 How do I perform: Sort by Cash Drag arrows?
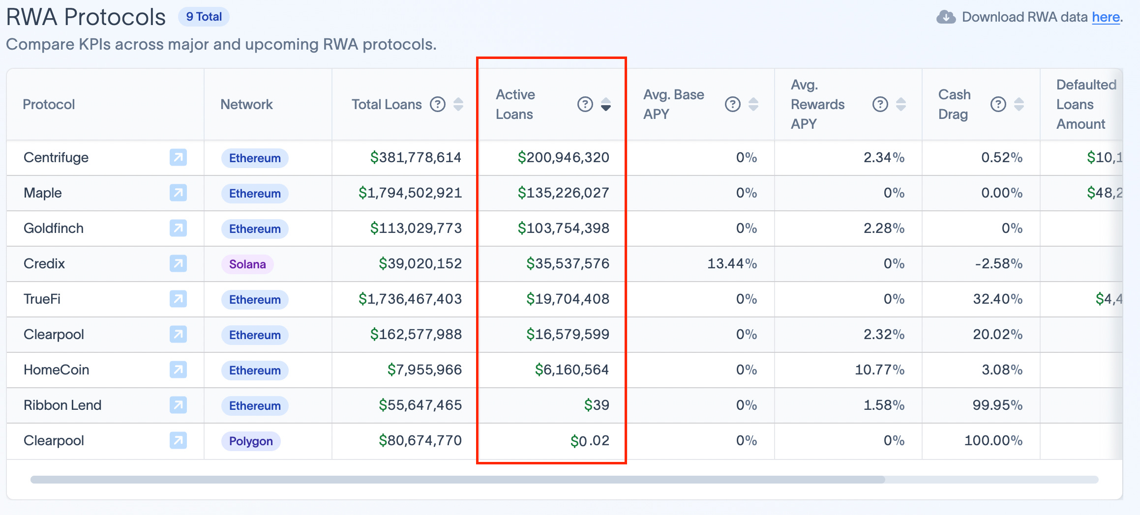coord(1019,104)
